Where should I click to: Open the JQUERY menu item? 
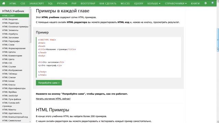coord(139,3)
